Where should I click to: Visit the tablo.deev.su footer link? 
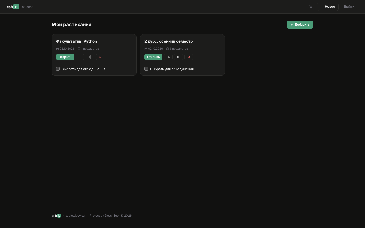click(x=75, y=216)
